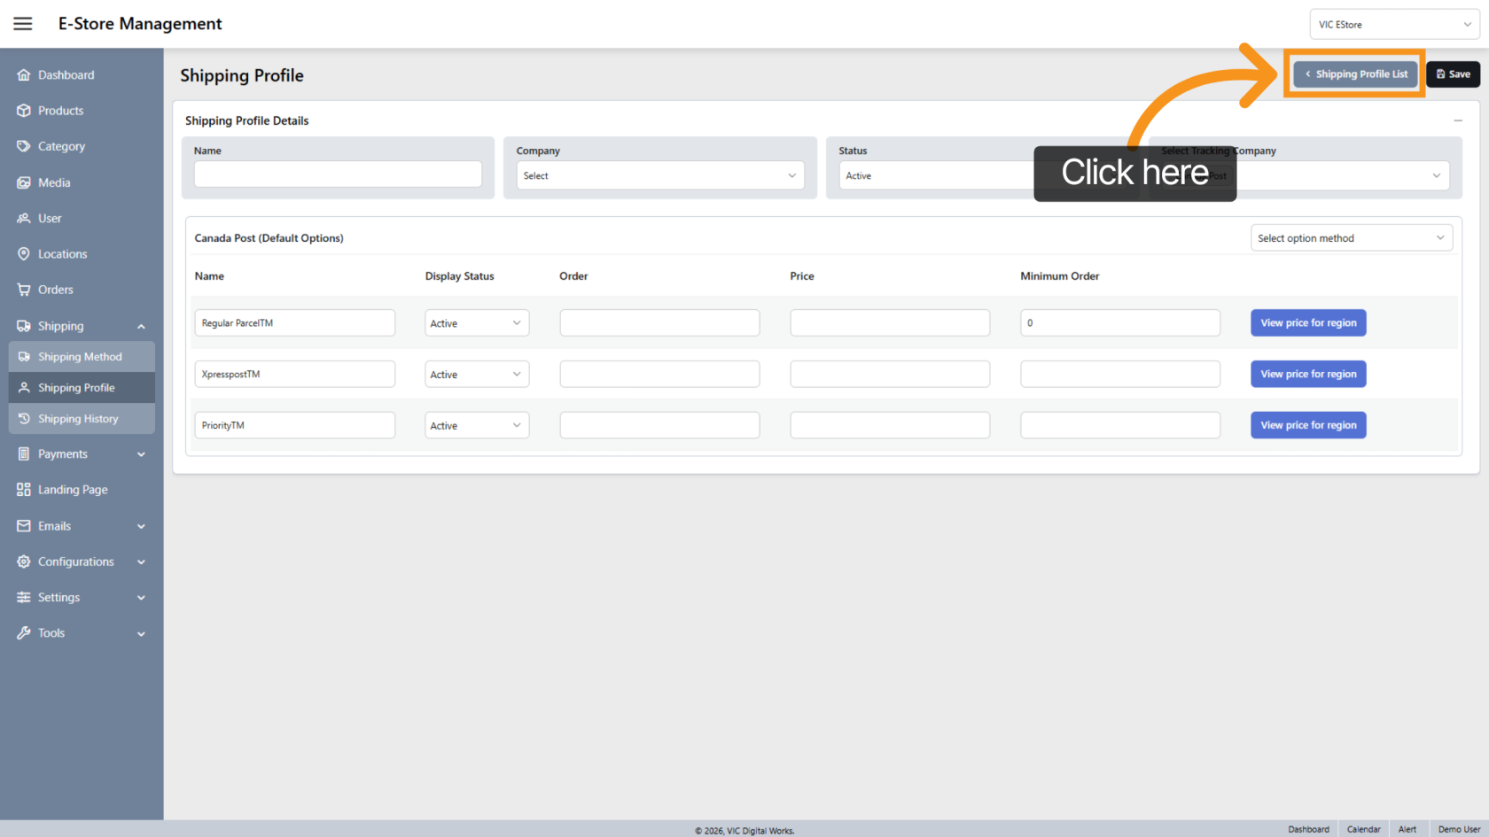1489x837 pixels.
Task: Open Shipping History in sidebar
Action: click(x=78, y=419)
